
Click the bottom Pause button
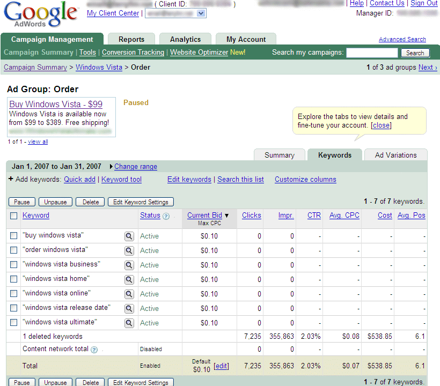22,382
